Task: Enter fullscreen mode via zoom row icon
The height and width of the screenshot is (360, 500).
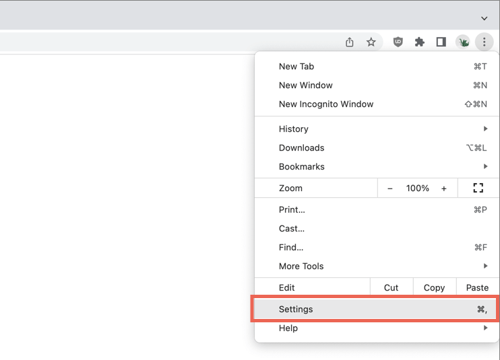Action: [478, 188]
